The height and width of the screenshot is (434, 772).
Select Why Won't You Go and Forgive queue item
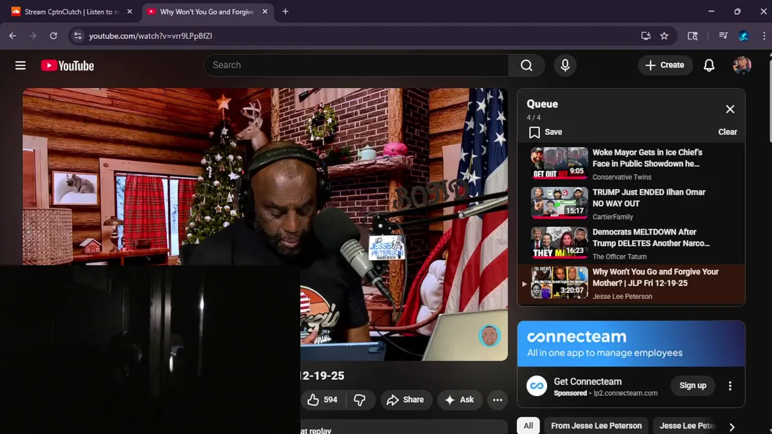pos(631,283)
